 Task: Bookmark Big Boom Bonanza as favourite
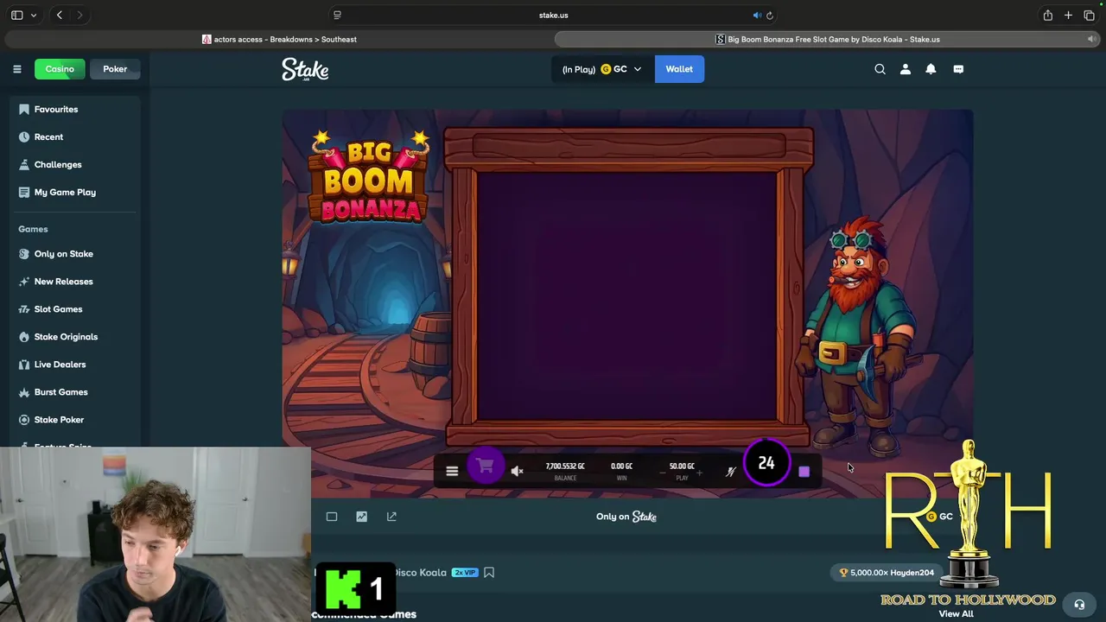point(489,572)
